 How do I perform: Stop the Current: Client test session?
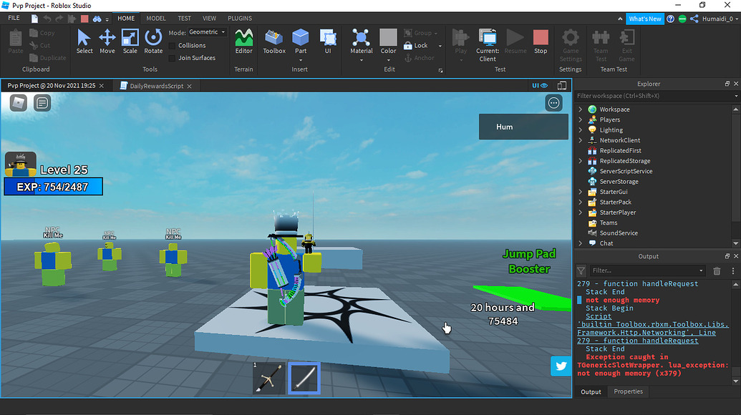click(x=541, y=41)
